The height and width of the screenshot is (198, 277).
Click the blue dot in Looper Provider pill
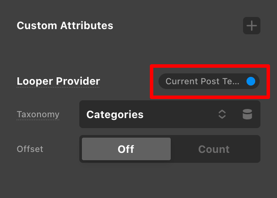coord(251,81)
